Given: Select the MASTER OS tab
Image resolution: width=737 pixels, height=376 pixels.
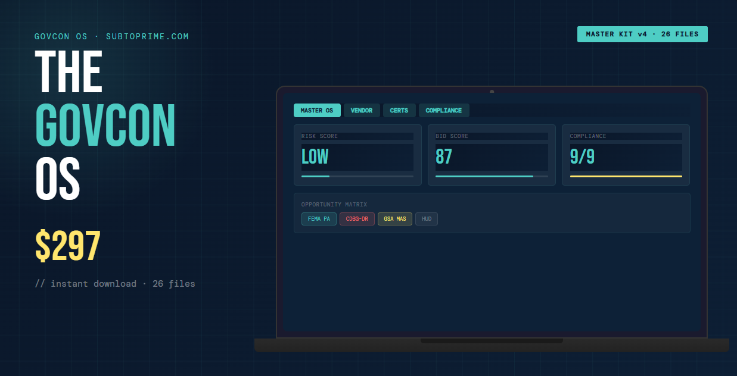Looking at the screenshot, I should pos(317,111).
